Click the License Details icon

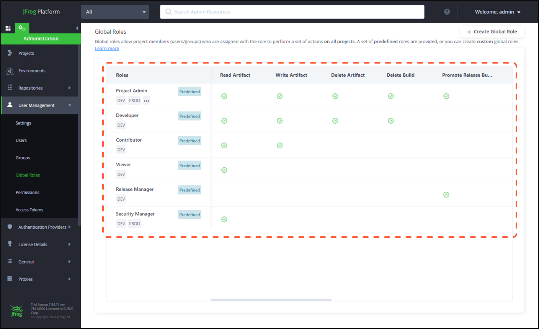[x=10, y=244]
